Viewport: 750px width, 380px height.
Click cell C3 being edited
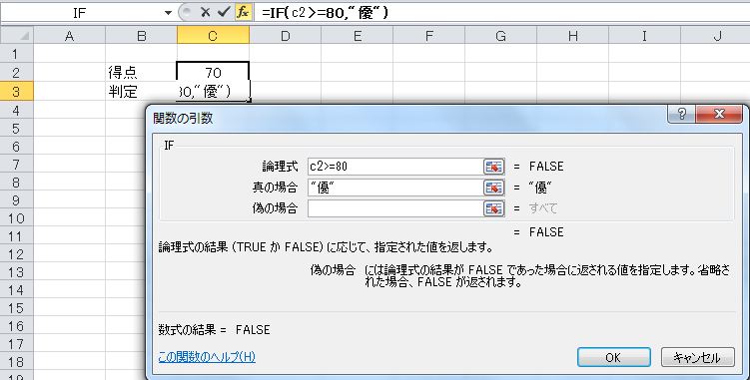pyautogui.click(x=213, y=91)
